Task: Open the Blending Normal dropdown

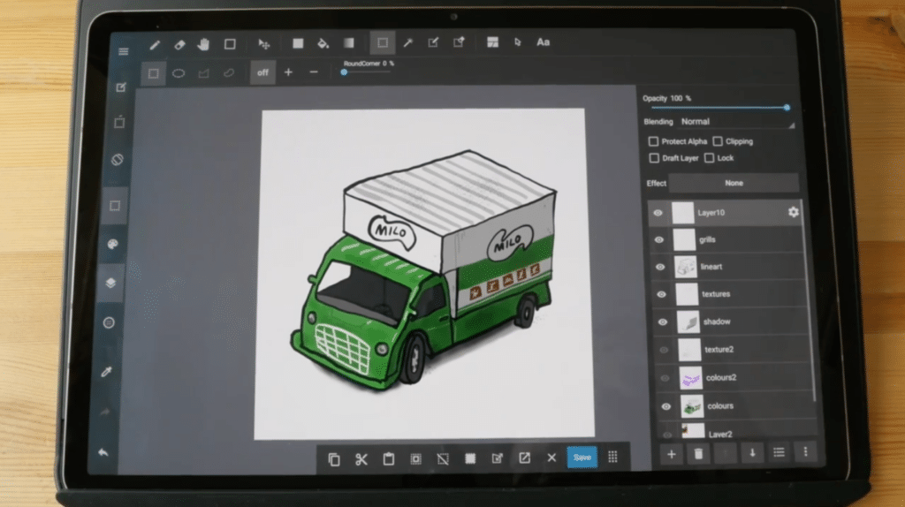Action: point(737,122)
